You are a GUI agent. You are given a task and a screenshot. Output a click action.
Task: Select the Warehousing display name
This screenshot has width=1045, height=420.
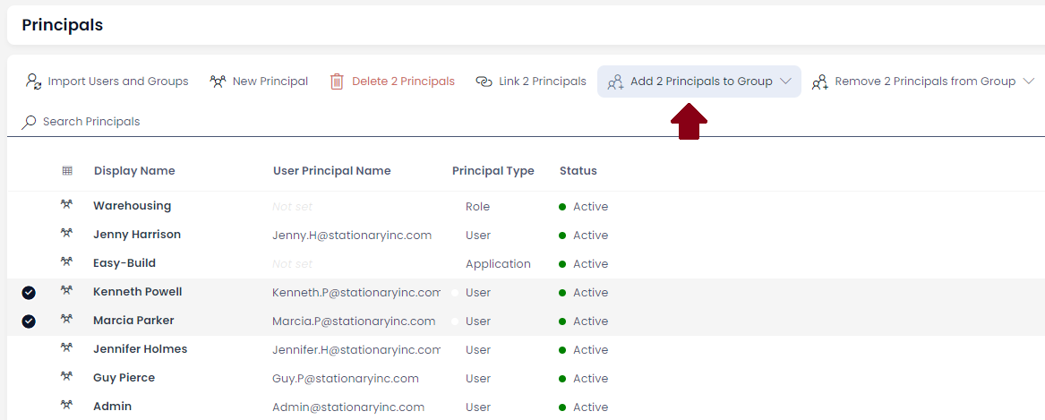(132, 206)
